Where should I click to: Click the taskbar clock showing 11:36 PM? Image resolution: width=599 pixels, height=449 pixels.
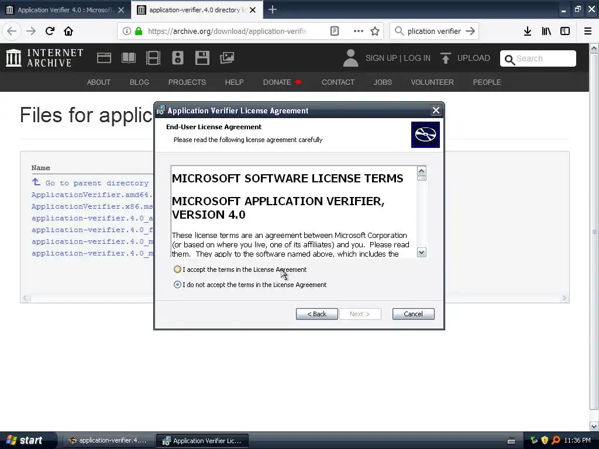[577, 440]
